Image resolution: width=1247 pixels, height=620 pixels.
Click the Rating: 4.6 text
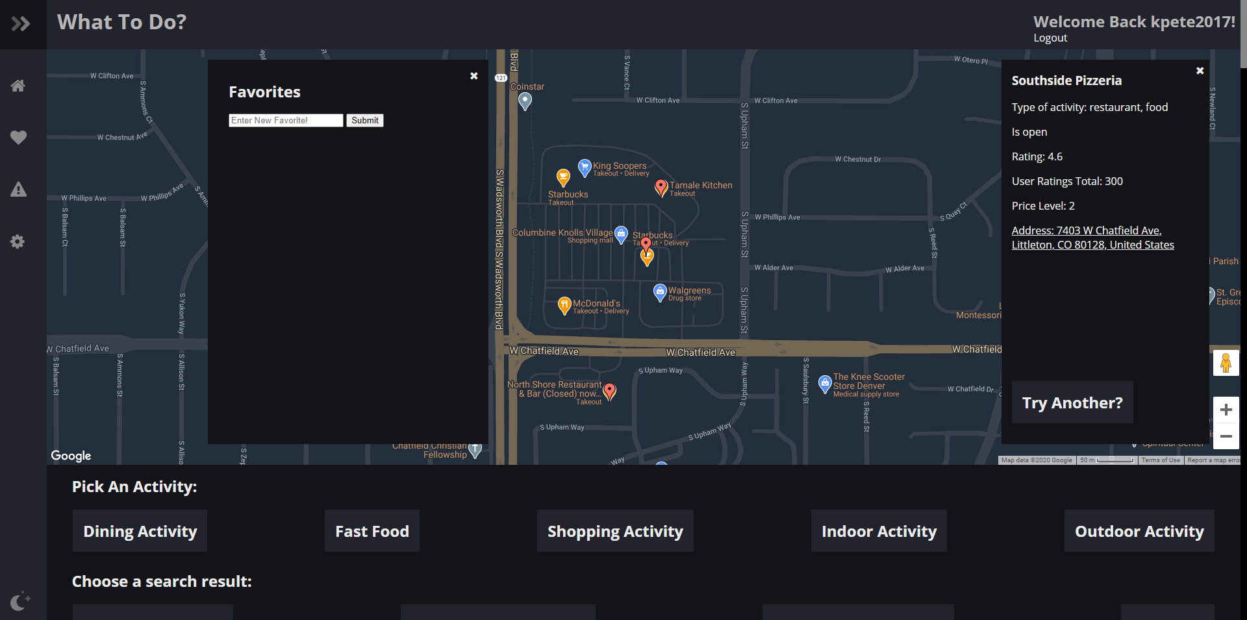(x=1037, y=156)
